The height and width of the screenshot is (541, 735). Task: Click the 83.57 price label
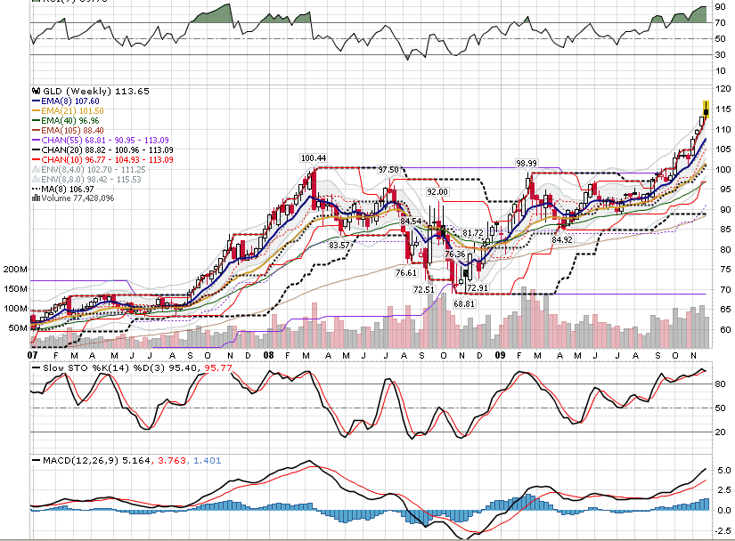(x=339, y=246)
